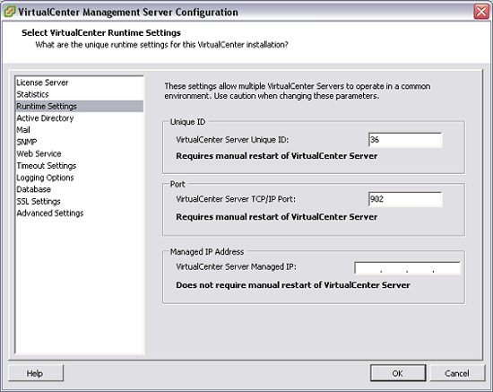Go to Active Directory settings
This screenshot has height=392, width=493.
tap(46, 118)
